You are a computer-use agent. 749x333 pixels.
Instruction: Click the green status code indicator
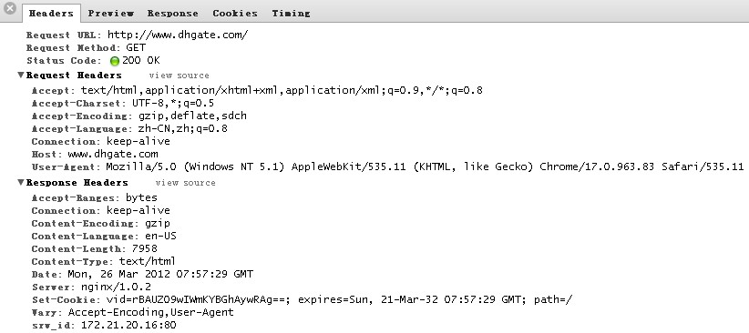click(115, 61)
